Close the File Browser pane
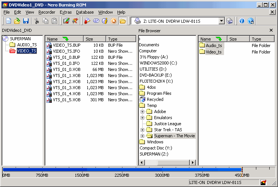Viewport: 278px width, 187px height. pyautogui.click(x=271, y=30)
